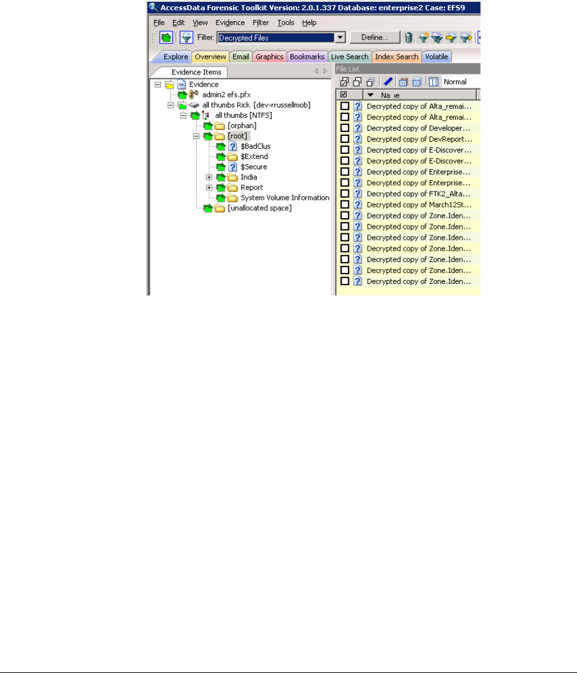
Task: Switch to the Index Search tab
Action: [x=396, y=56]
